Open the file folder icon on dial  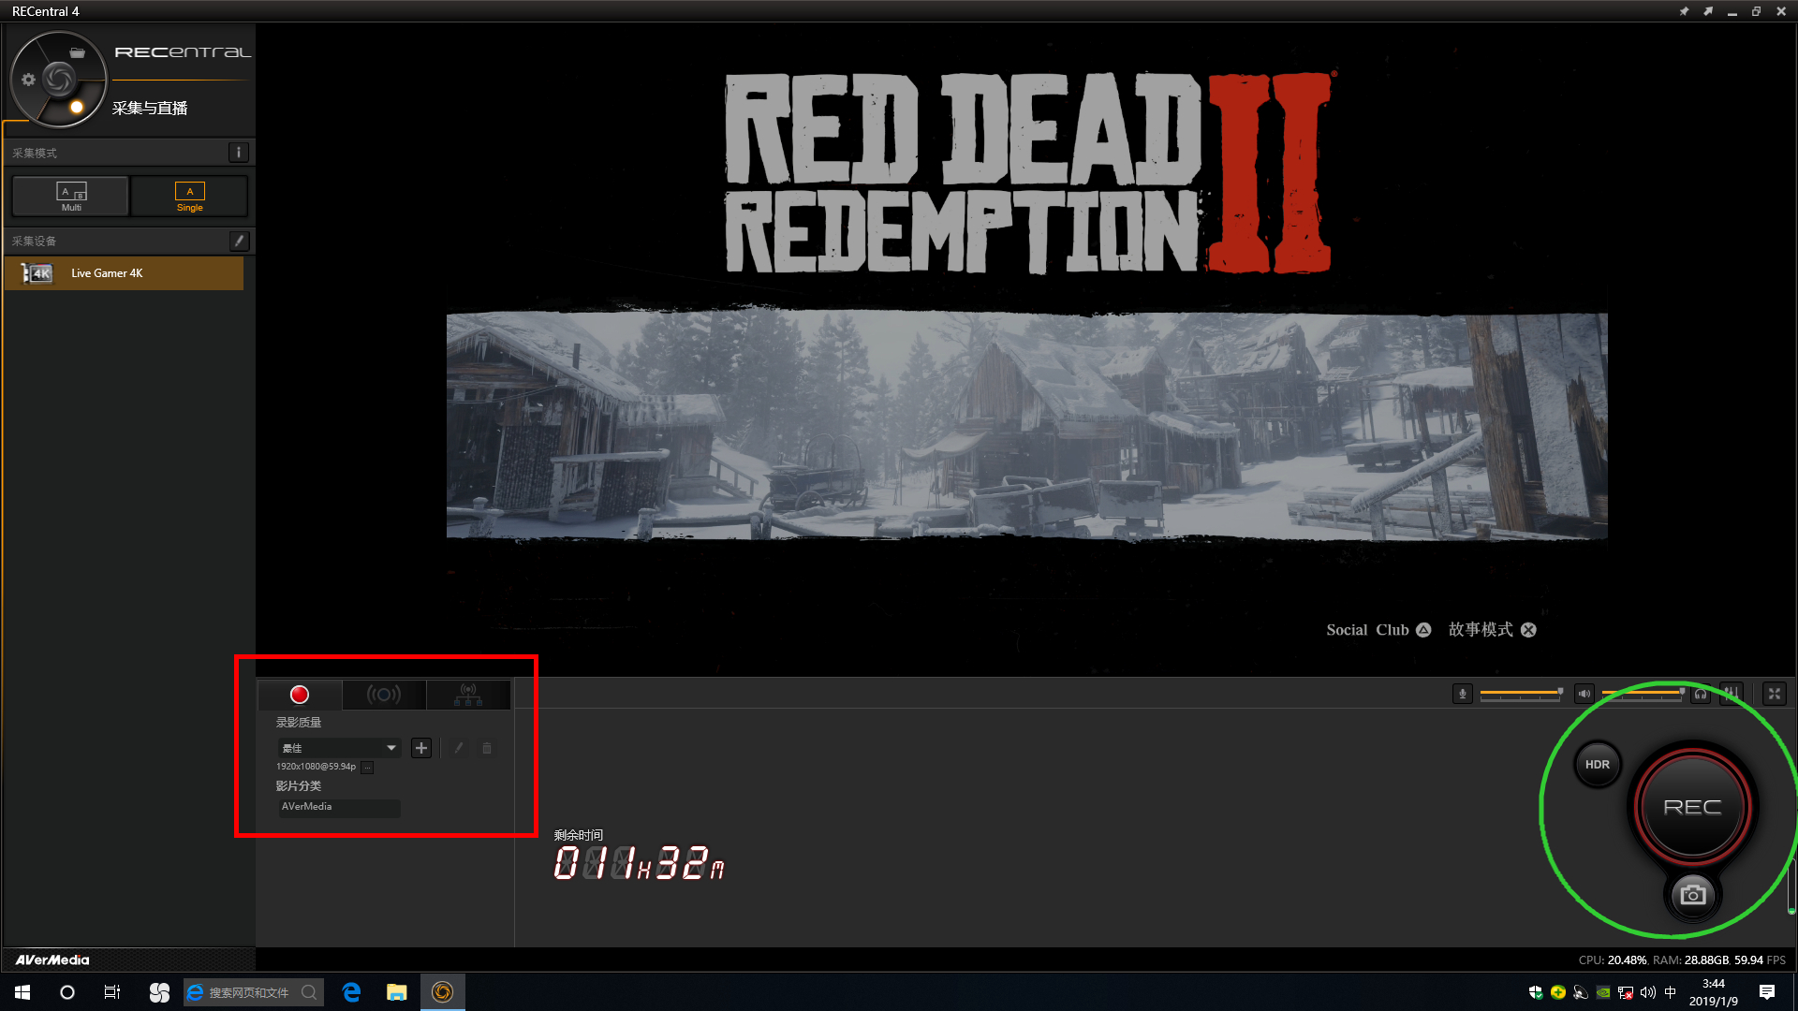pos(78,53)
